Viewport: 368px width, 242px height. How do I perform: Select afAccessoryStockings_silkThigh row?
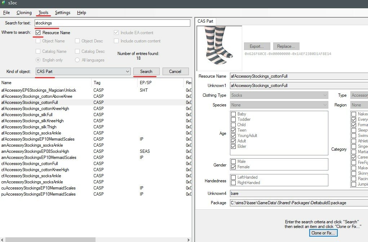point(96,127)
